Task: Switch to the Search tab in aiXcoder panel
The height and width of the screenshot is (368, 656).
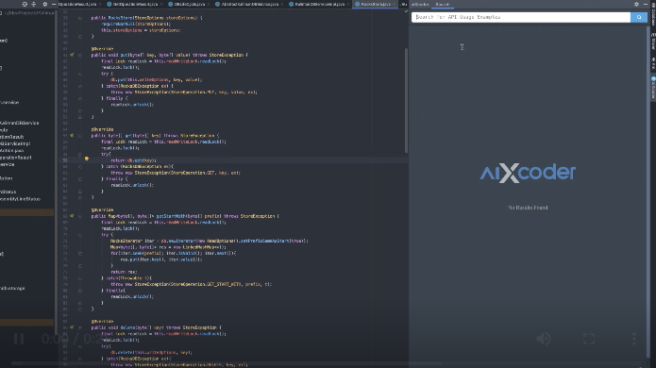Action: 442,4
